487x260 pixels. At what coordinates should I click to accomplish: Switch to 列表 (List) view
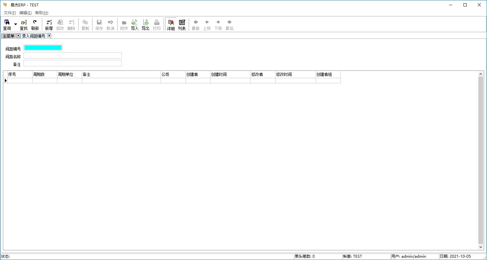click(182, 24)
